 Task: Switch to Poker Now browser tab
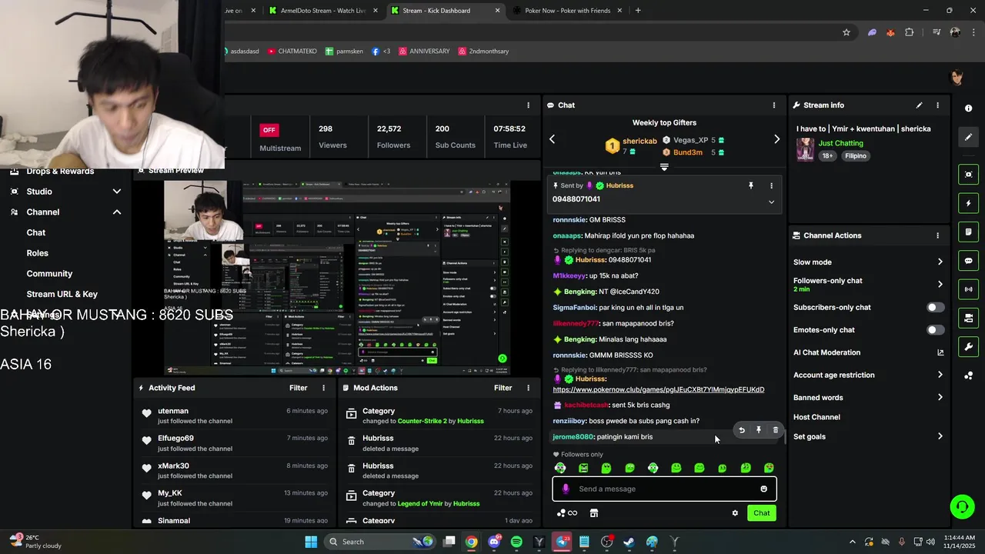(x=567, y=11)
